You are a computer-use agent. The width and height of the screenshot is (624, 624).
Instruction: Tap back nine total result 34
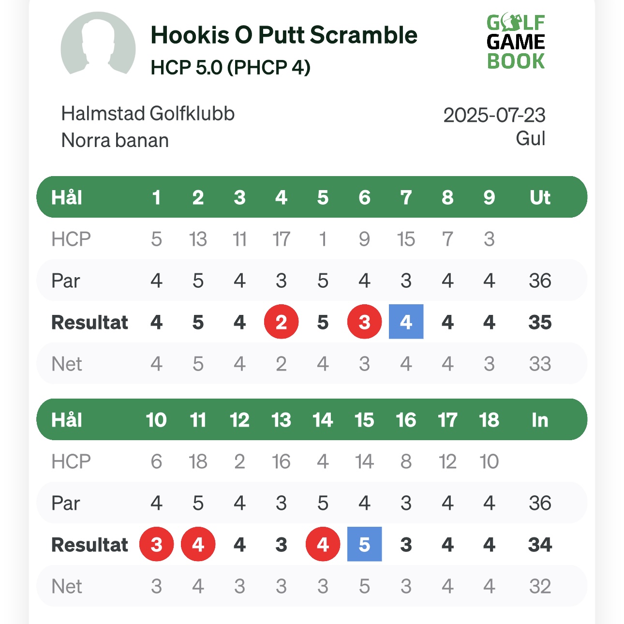pos(540,545)
